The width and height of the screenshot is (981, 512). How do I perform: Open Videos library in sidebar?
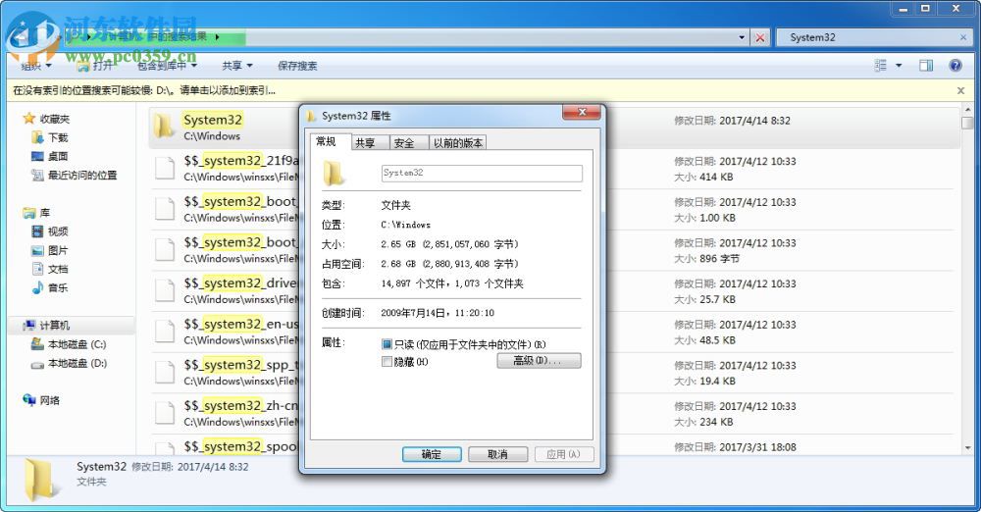49,231
